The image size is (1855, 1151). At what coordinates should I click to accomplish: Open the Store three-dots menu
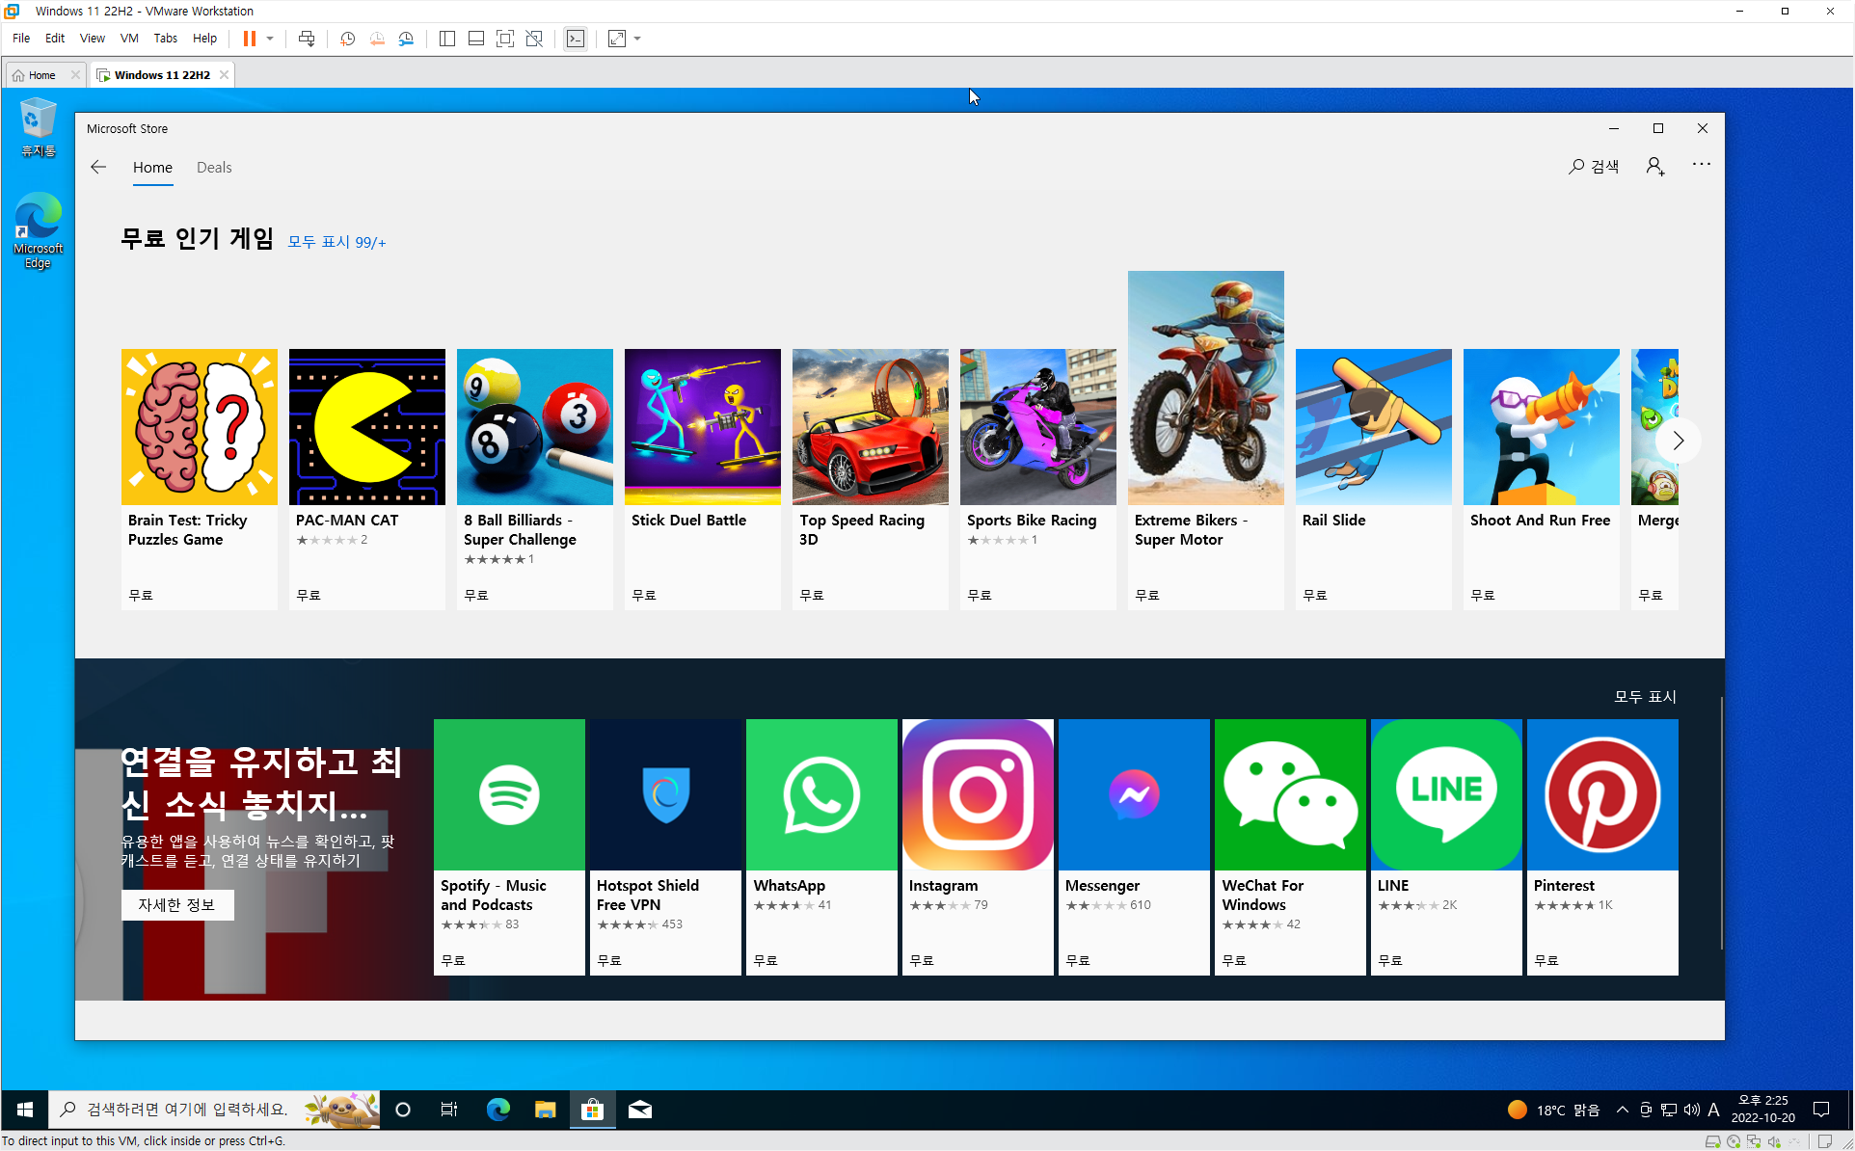point(1702,165)
